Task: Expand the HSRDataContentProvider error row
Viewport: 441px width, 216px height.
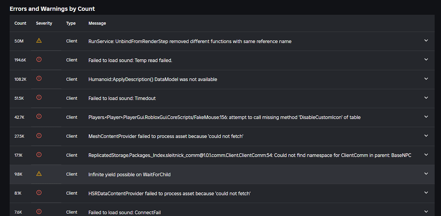Action: [x=426, y=192]
